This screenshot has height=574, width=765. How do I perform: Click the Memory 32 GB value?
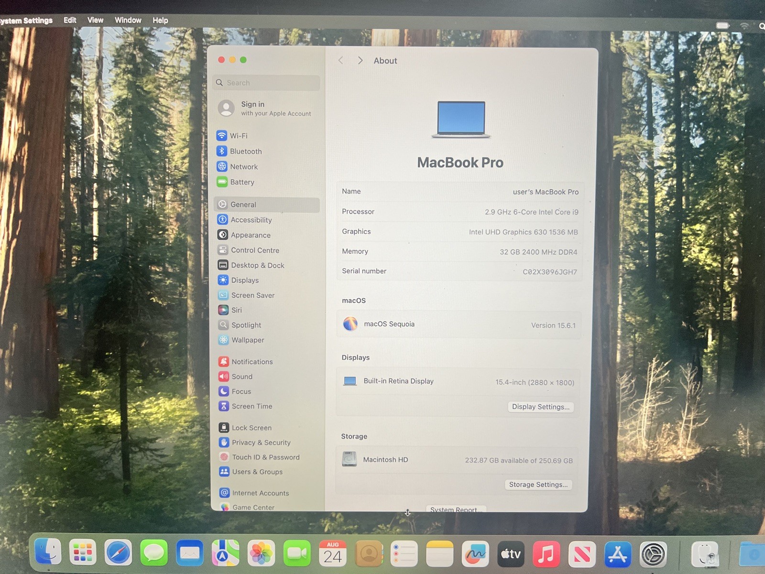tap(538, 252)
